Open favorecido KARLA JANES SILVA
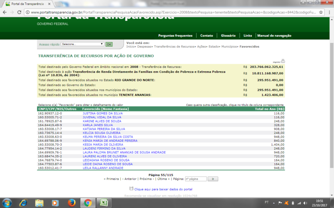 [98, 125]
